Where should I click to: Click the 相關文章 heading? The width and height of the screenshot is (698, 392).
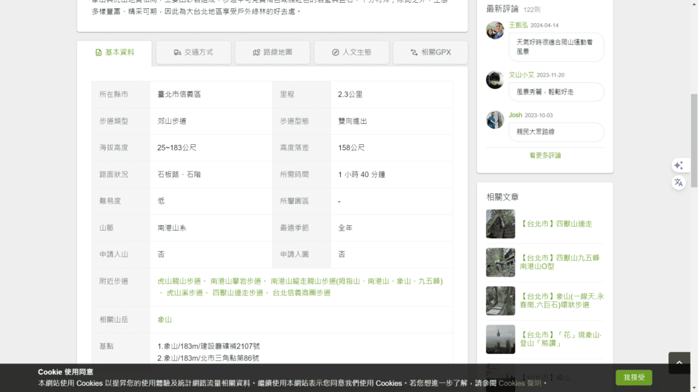click(502, 197)
